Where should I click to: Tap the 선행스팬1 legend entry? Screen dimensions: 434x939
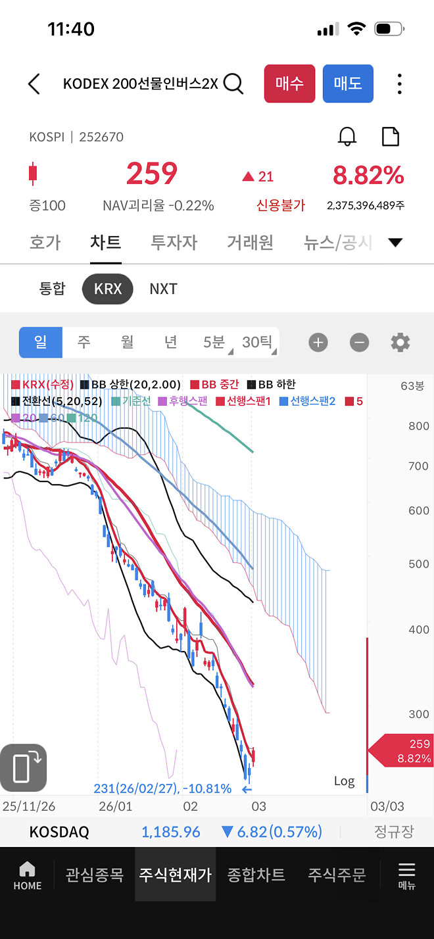click(243, 400)
